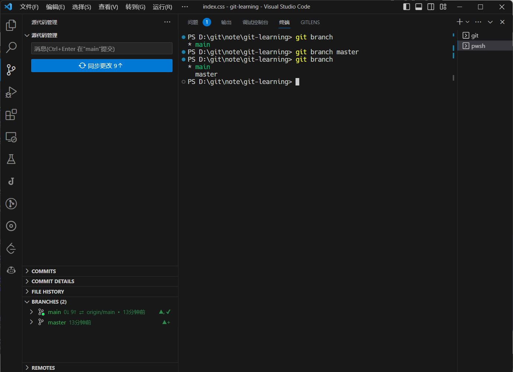Open the Explorer view in activity bar
Viewport: 513px width, 372px height.
[x=11, y=25]
